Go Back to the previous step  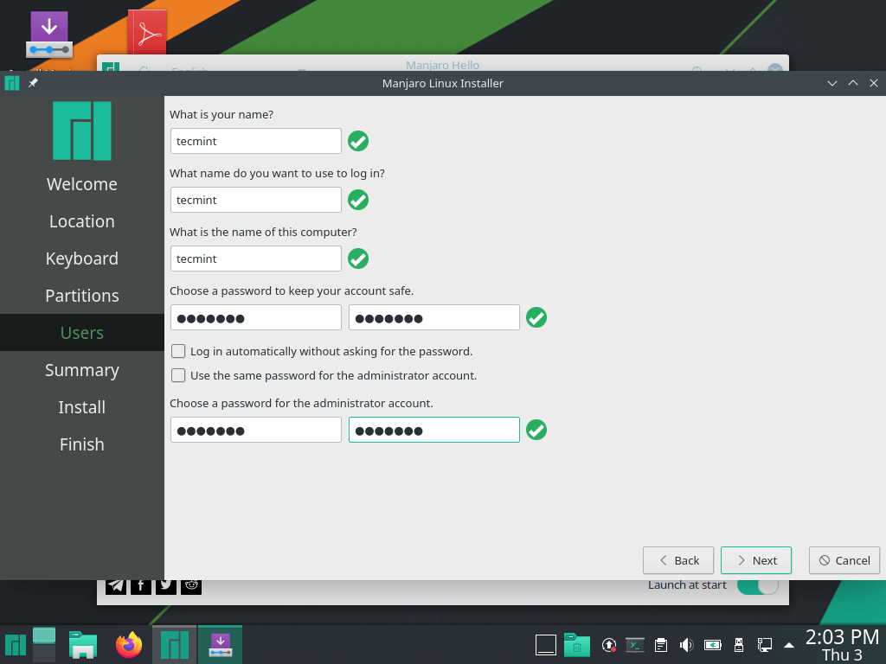[677, 560]
